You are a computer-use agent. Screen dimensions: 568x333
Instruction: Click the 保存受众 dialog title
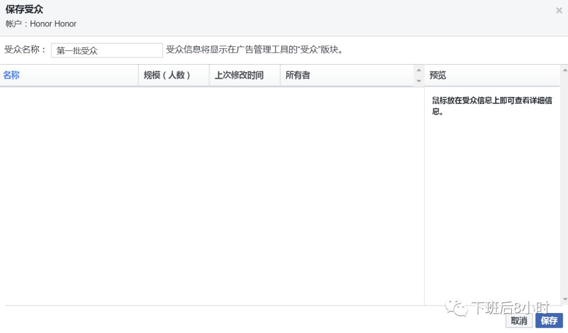coord(24,9)
